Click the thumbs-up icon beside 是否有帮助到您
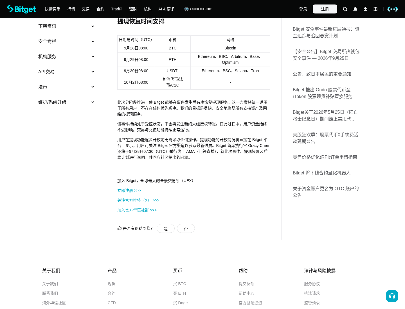The image size is (405, 309). [120, 228]
